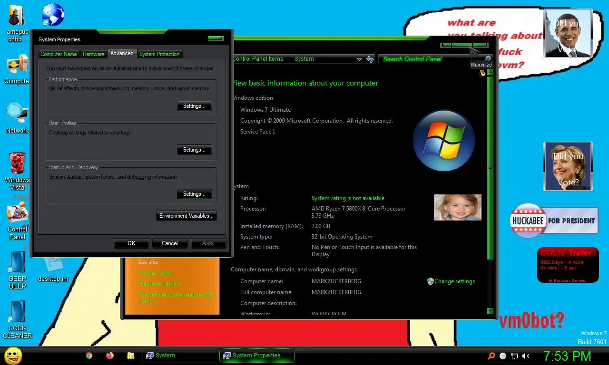Click the search magnifier in Control Panel
Viewport: 609px width, 365px height.
click(487, 59)
